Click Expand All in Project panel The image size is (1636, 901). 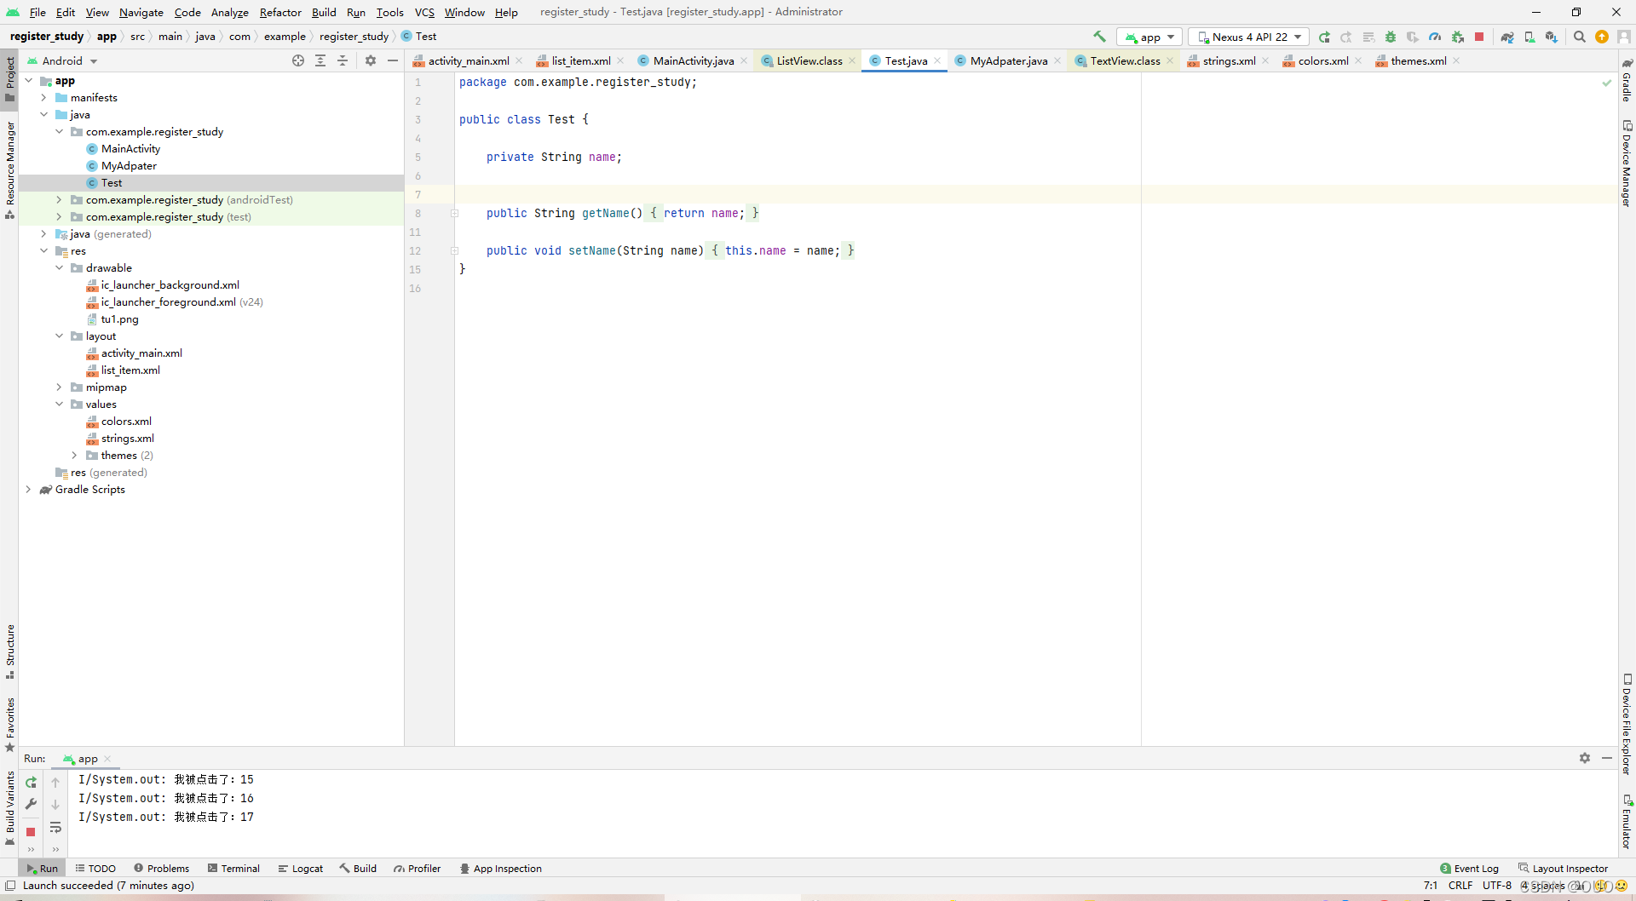point(320,60)
